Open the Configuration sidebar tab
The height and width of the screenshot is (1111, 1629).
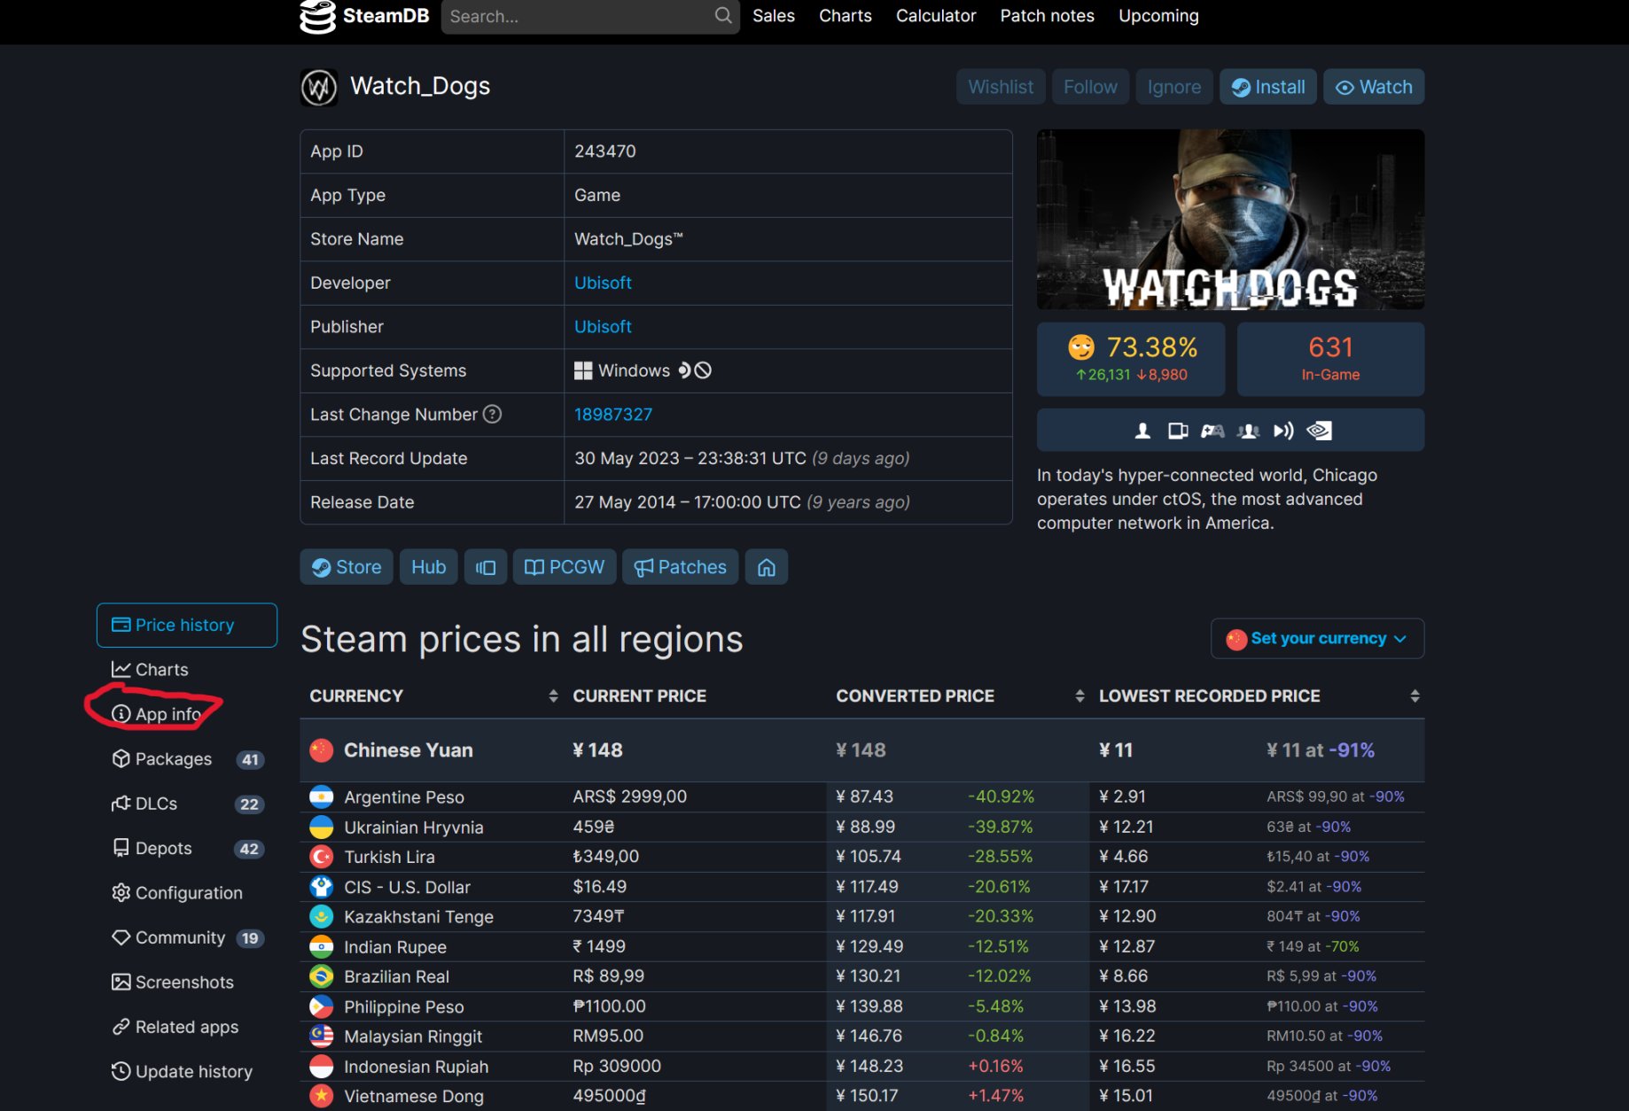tap(187, 893)
